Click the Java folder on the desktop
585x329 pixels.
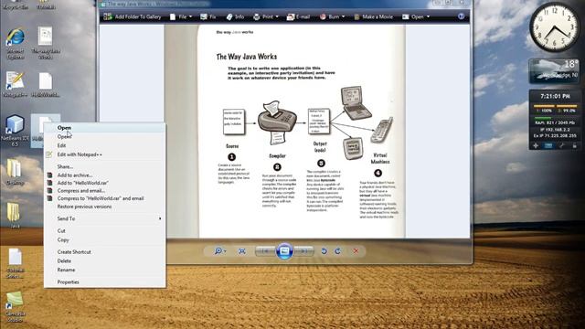click(x=15, y=215)
